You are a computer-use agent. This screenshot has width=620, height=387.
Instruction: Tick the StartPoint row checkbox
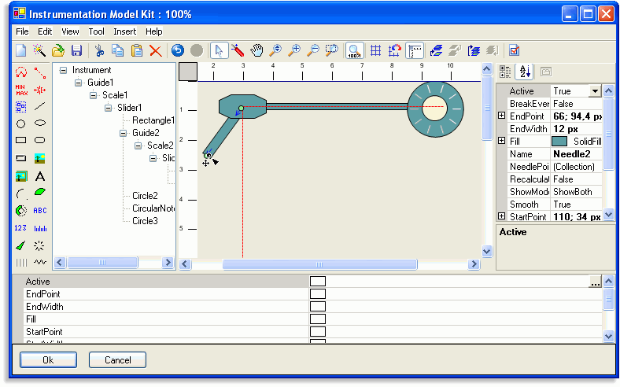tap(318, 332)
